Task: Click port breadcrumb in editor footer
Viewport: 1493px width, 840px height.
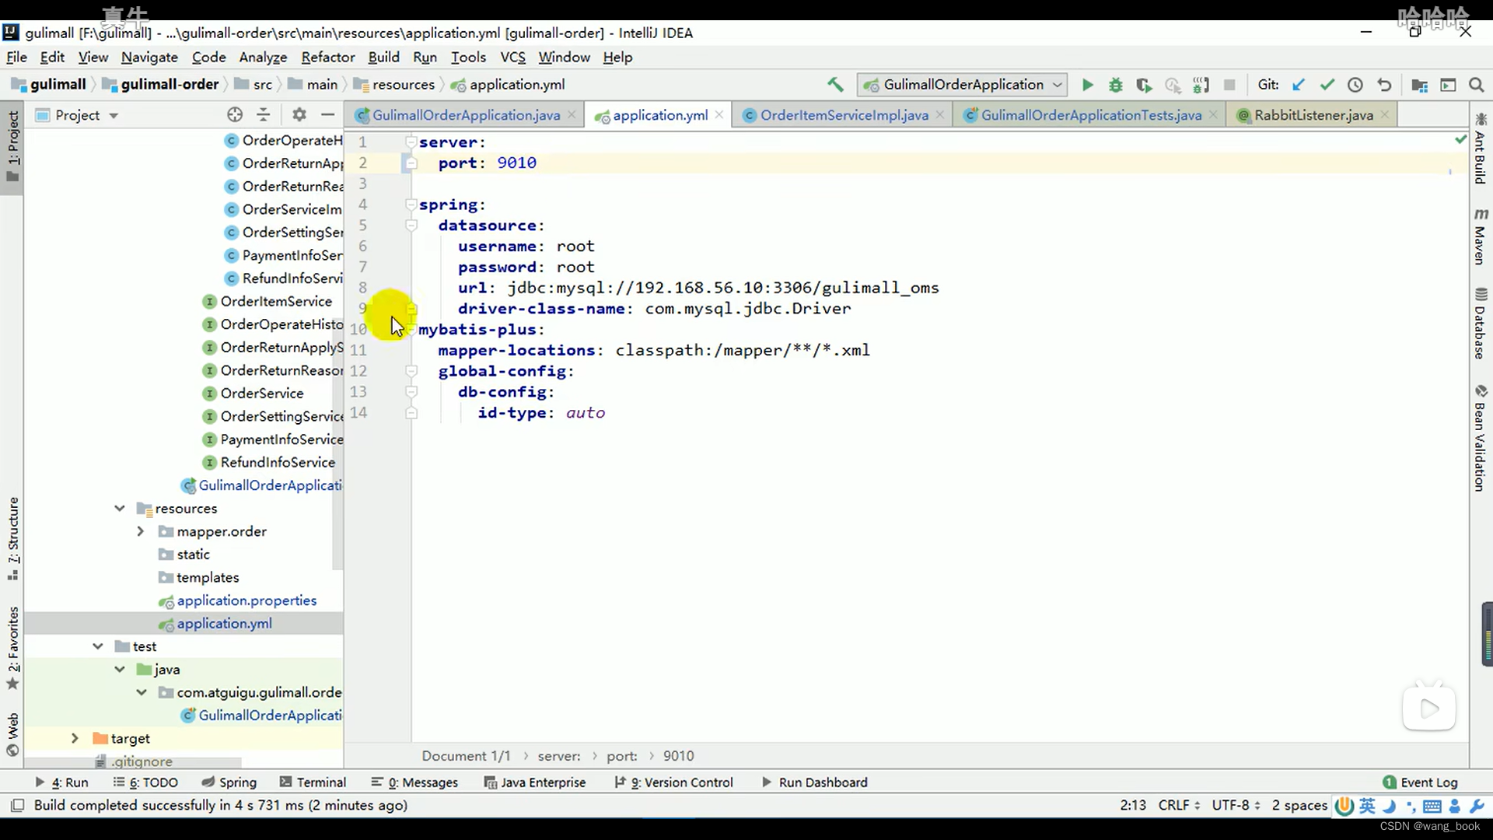Action: (x=621, y=756)
